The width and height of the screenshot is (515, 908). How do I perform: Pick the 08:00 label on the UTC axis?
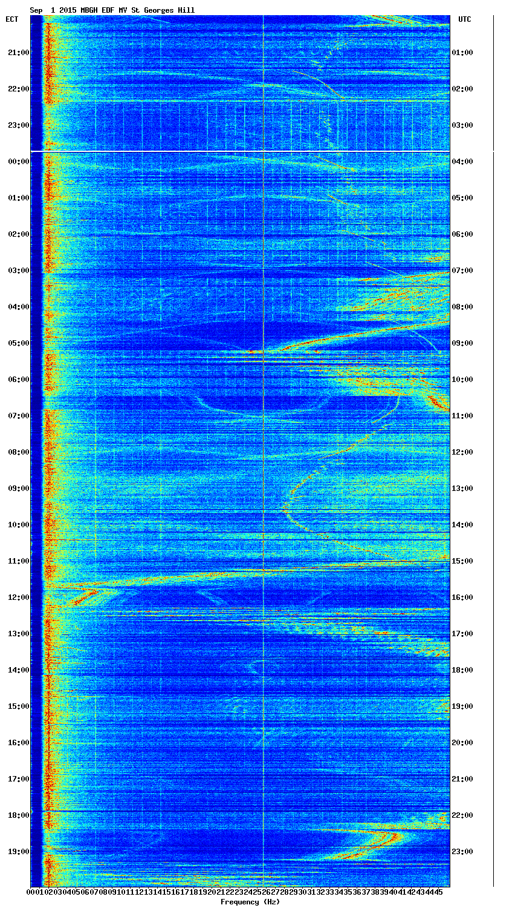pyautogui.click(x=462, y=307)
